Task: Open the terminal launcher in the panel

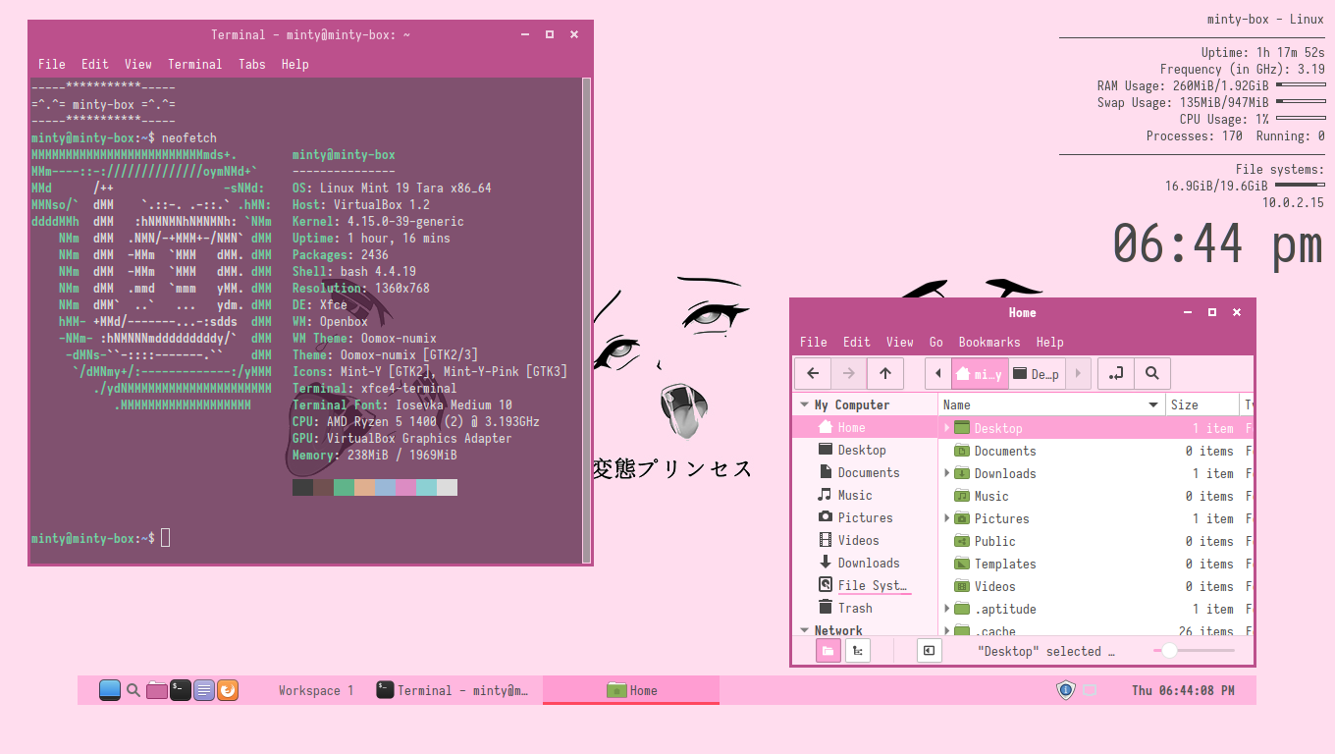Action: tap(181, 690)
